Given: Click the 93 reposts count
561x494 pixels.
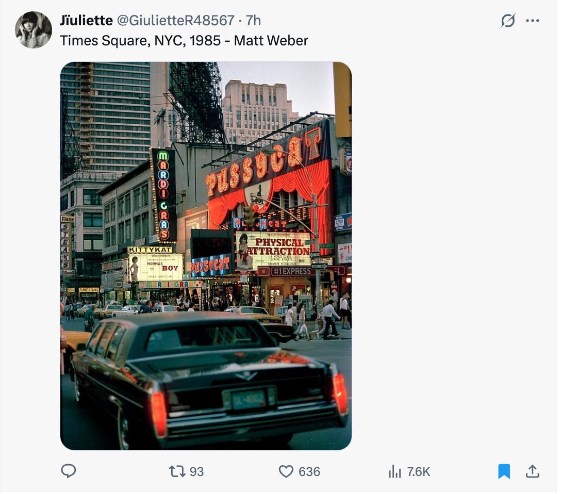Looking at the screenshot, I should coord(196,472).
